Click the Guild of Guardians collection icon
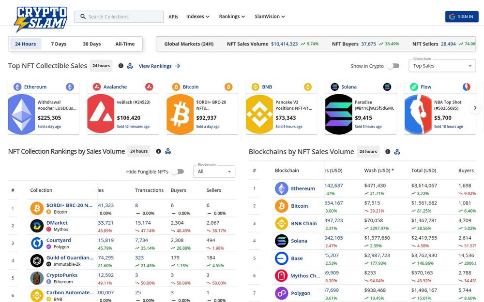This screenshot has width=484, height=302. click(x=37, y=261)
